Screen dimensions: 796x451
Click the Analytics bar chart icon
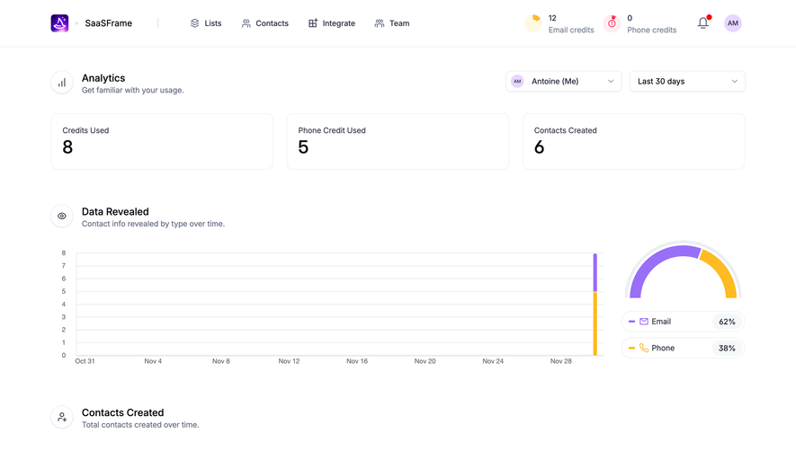[62, 83]
